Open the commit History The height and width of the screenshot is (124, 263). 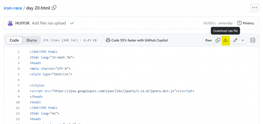(246, 23)
